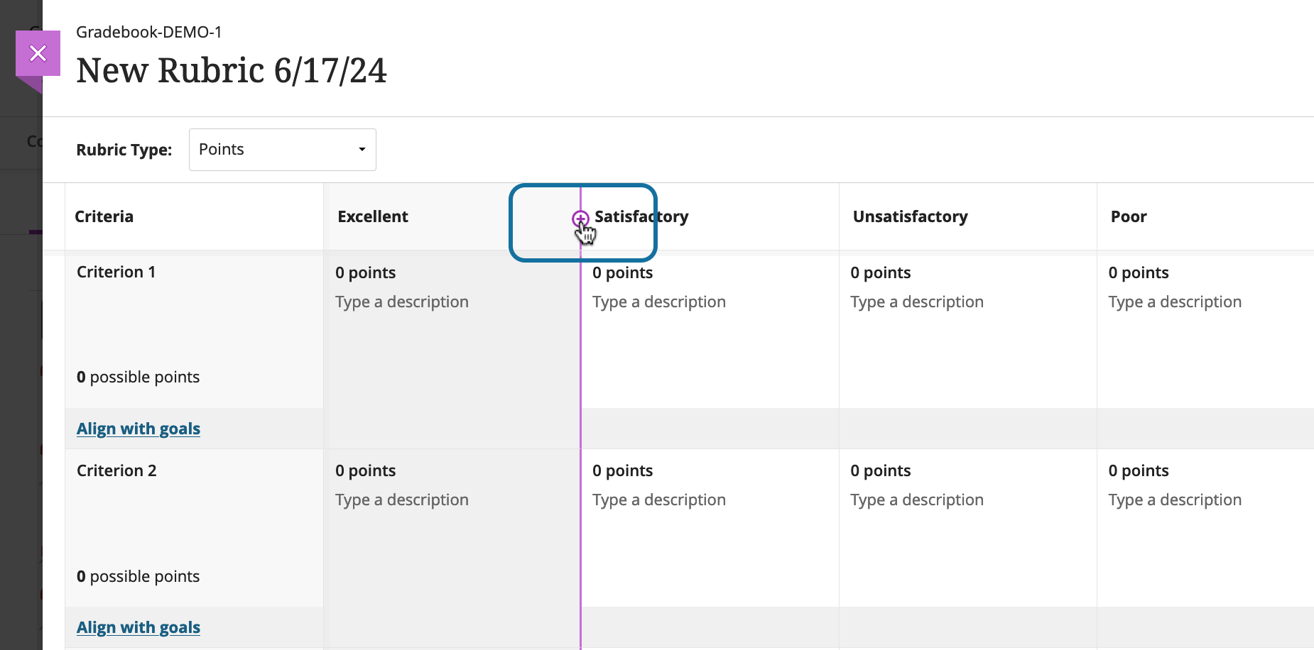Screen dimensions: 1314x650
Task: Click the add column plus icon
Action: click(580, 219)
